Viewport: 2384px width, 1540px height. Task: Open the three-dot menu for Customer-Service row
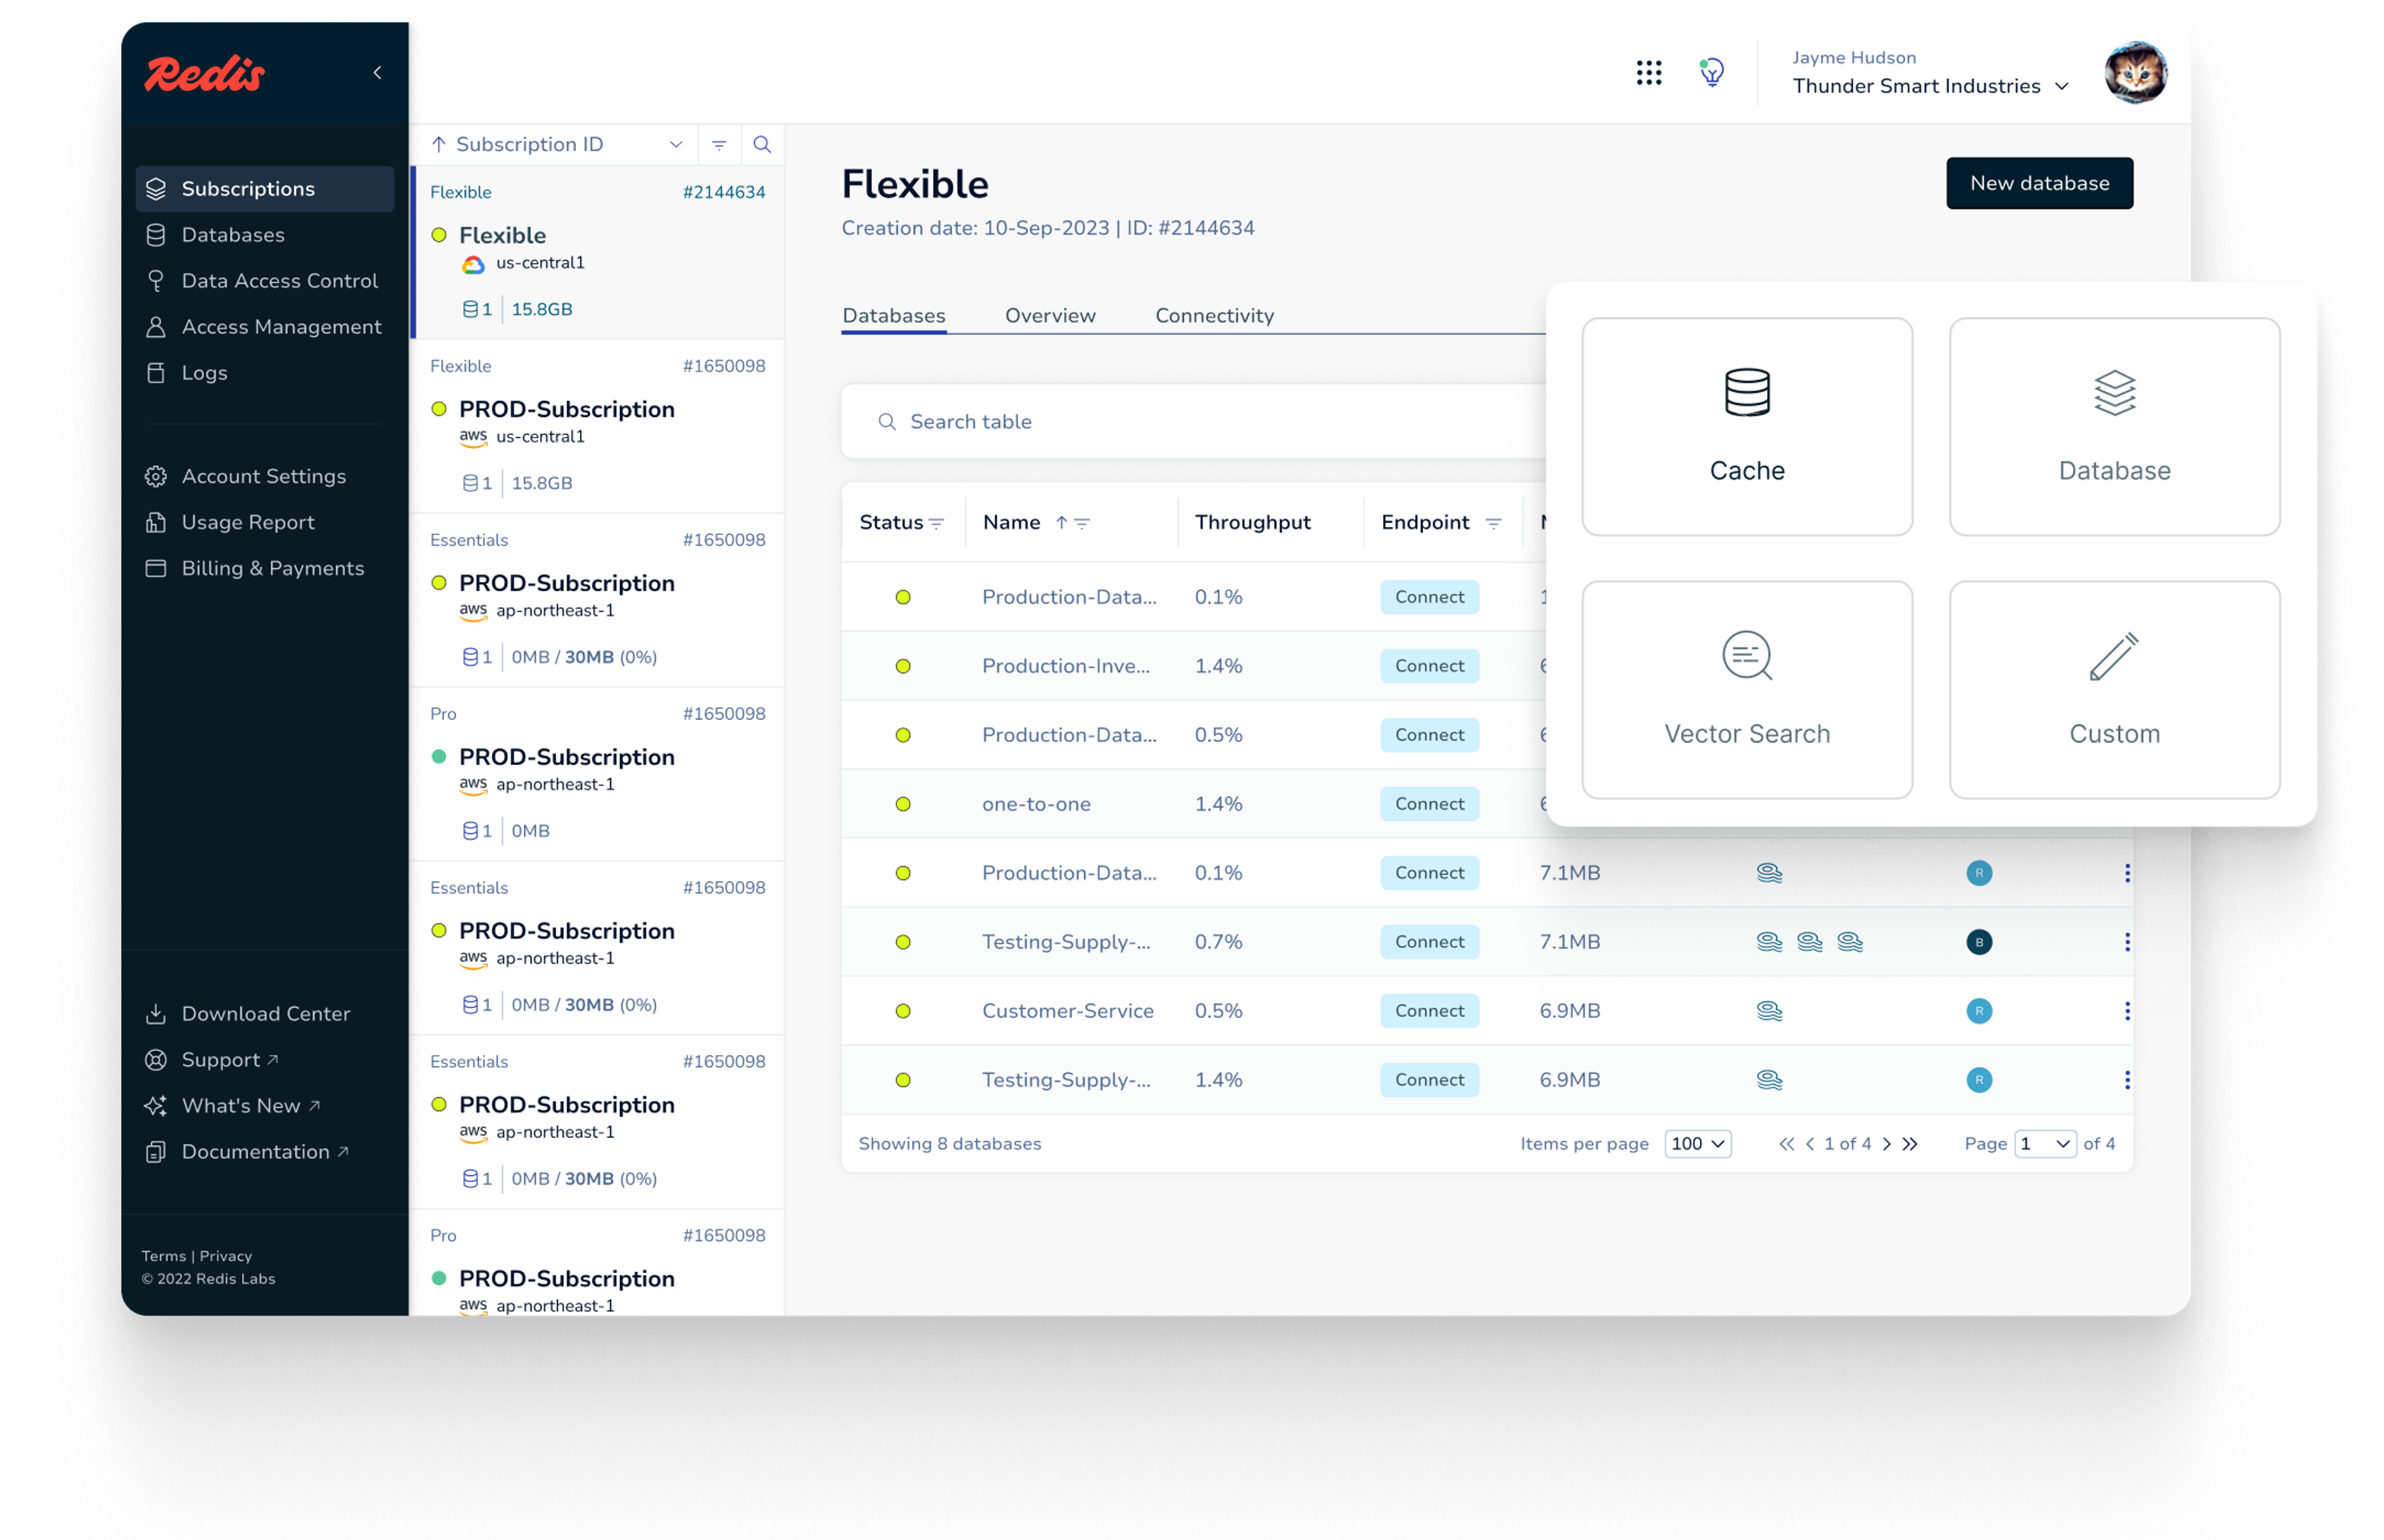click(2126, 1011)
